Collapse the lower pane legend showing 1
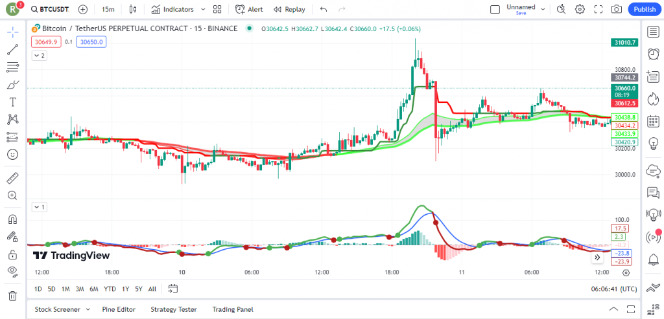This screenshot has width=664, height=319. tap(40, 207)
